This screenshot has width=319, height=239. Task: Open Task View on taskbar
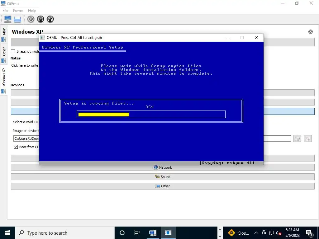tap(137, 233)
